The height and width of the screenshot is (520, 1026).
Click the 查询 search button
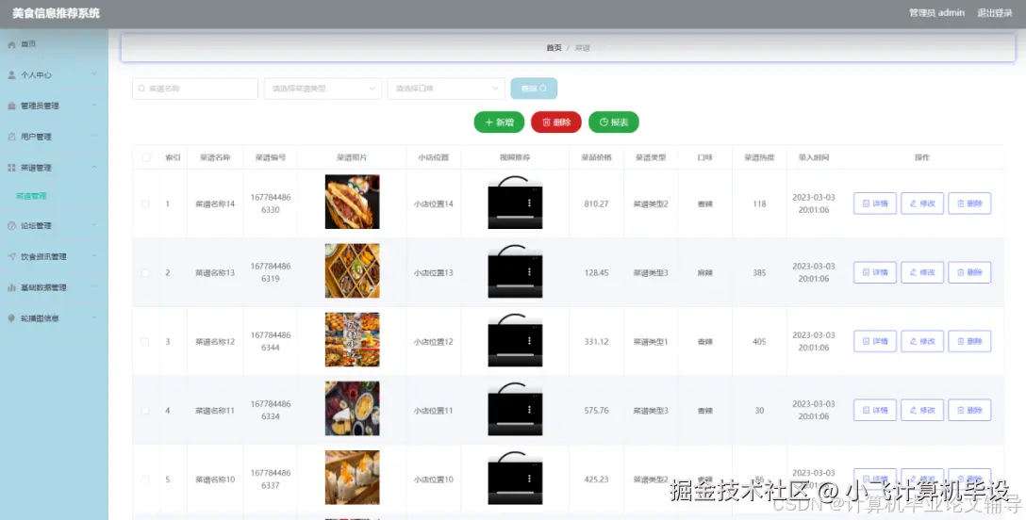click(534, 89)
